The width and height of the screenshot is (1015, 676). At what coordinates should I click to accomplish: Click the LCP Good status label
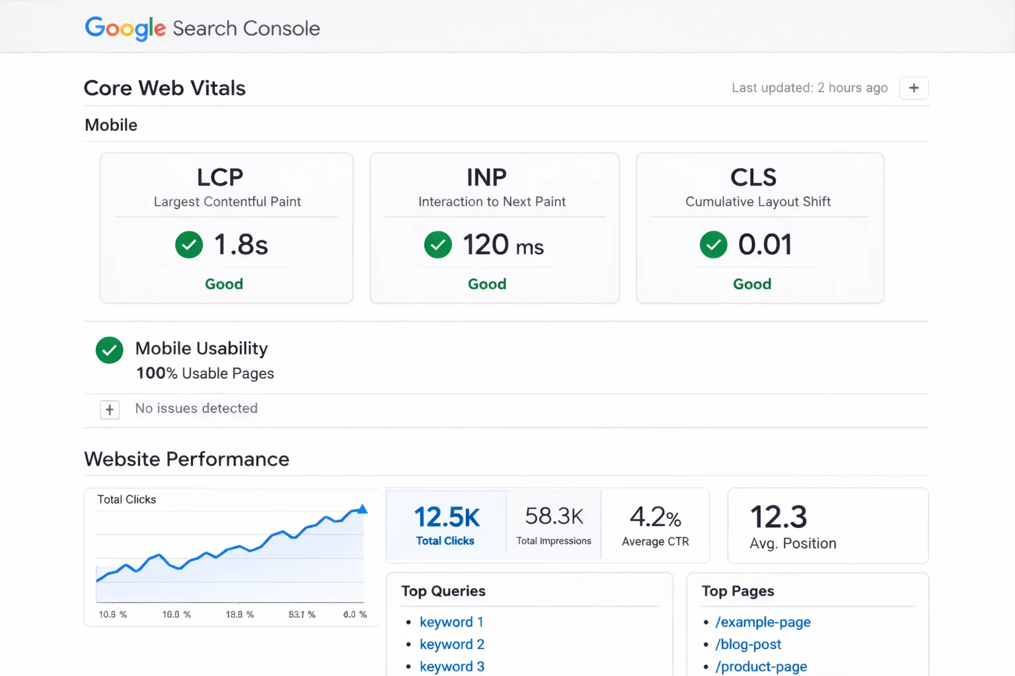224,284
